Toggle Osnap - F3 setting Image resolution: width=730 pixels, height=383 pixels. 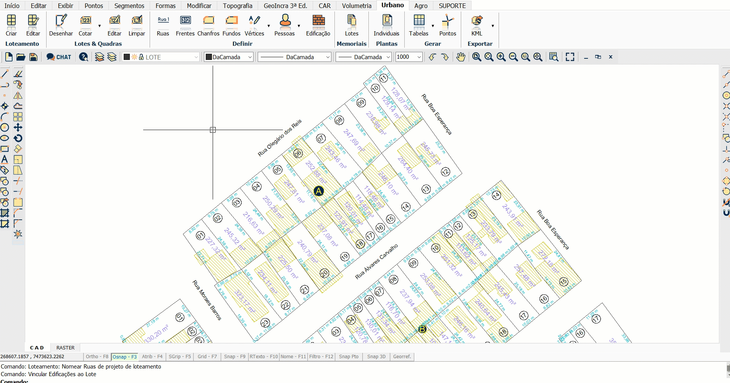[x=124, y=357]
